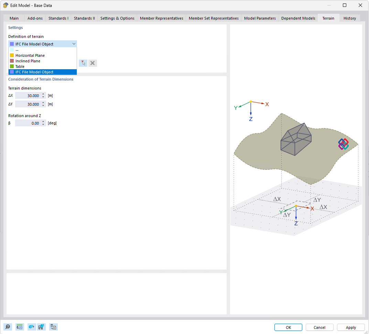Increase ΔY using its up stepper arrow
The height and width of the screenshot is (334, 369).
tap(43, 102)
